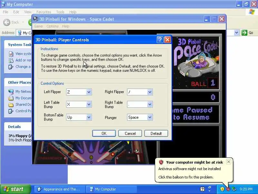This screenshot has height=194, width=258.
Task: Open the My Documents link
Action: 23,98
